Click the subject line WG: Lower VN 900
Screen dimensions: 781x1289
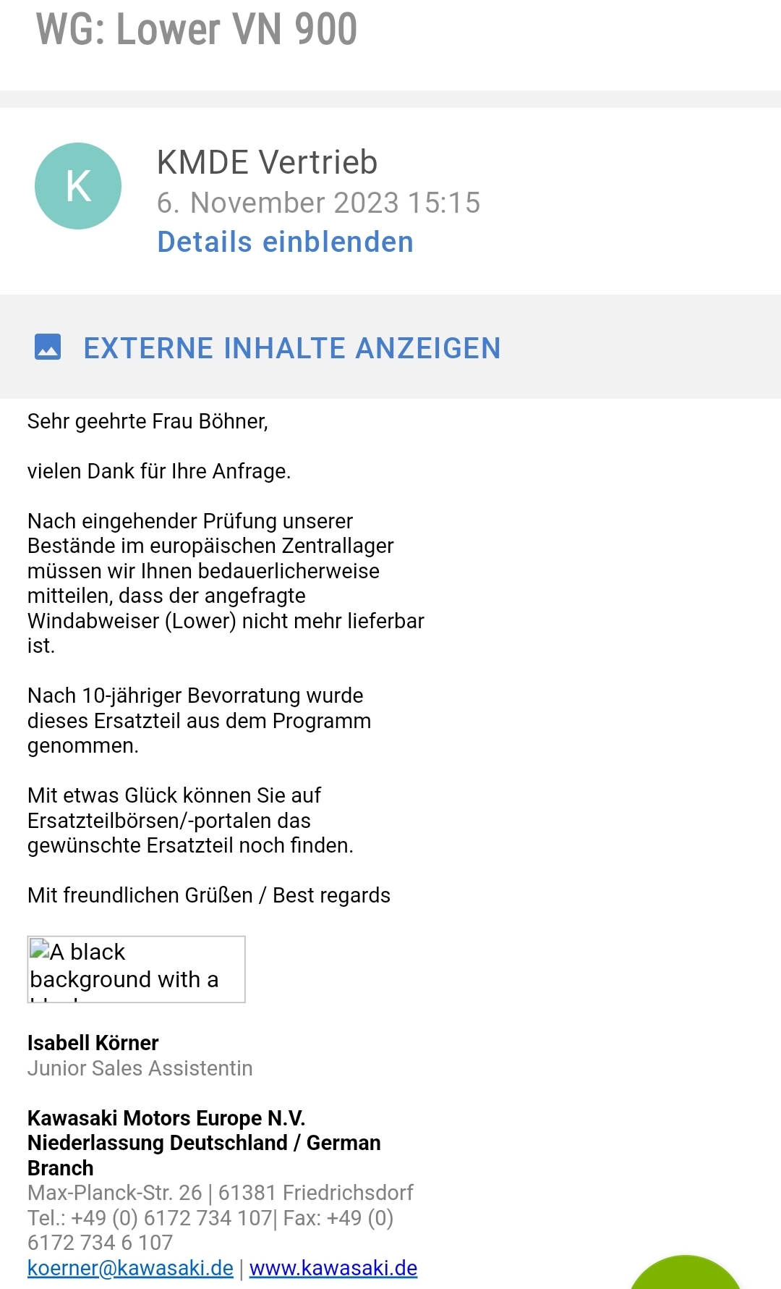click(x=197, y=29)
